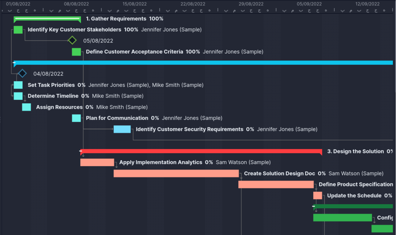Image resolution: width=396 pixels, height=235 pixels.
Task: Click the 05/09/2022 week header
Action: (x=309, y=4)
